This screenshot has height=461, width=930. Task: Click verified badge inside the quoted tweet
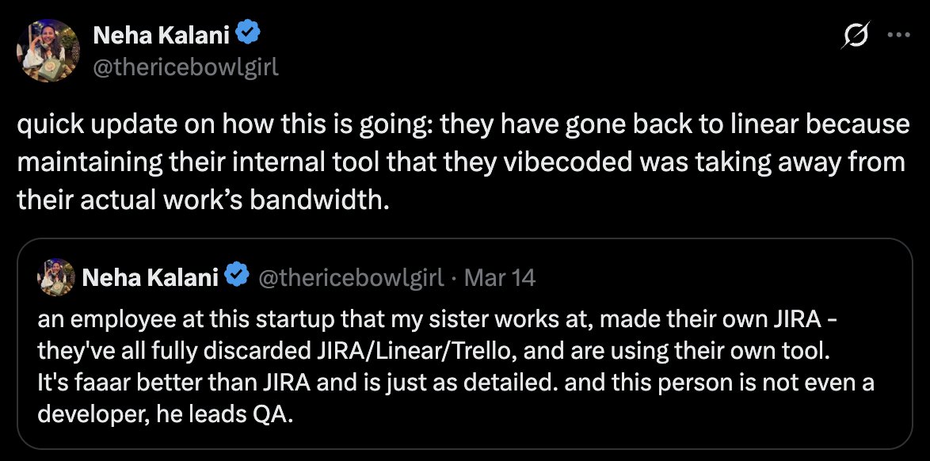238,276
